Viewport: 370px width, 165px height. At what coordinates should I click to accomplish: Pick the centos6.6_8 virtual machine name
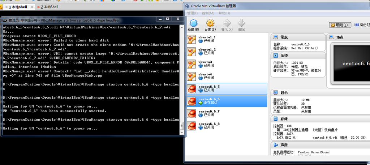click(209, 124)
